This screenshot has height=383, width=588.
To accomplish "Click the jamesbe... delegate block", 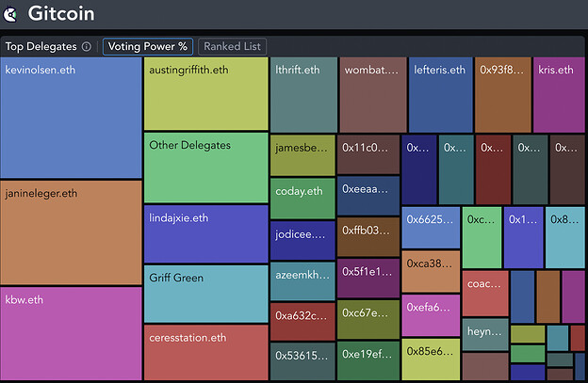I will tap(302, 155).
